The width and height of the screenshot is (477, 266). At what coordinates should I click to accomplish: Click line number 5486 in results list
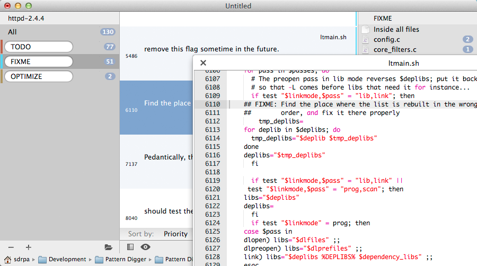(x=131, y=56)
